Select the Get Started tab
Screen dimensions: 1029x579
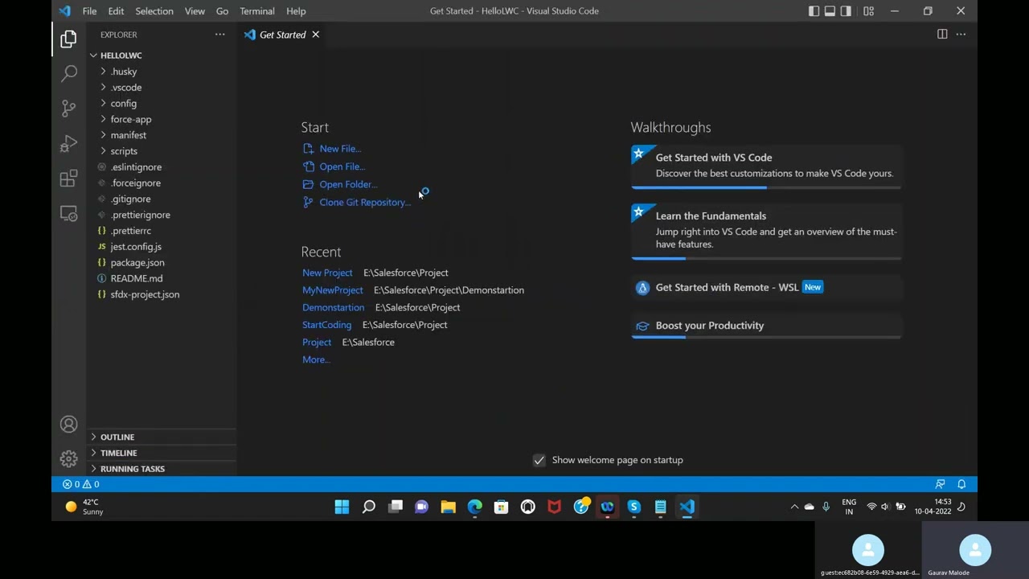click(x=282, y=35)
